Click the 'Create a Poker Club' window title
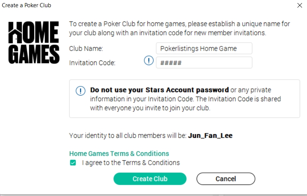Image resolution: width=307 pixels, height=196 pixels. 26,5
